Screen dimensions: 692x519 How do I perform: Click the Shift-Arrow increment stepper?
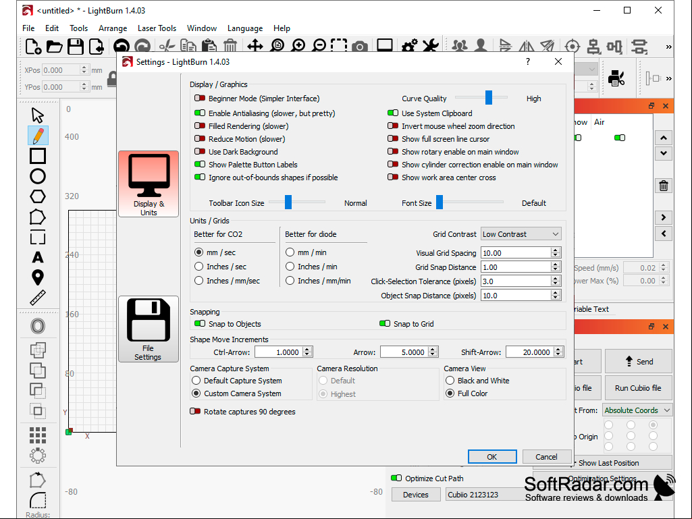(558, 352)
